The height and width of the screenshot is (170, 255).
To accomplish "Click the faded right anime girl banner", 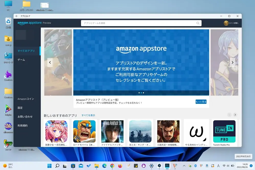I will click(x=224, y=62).
